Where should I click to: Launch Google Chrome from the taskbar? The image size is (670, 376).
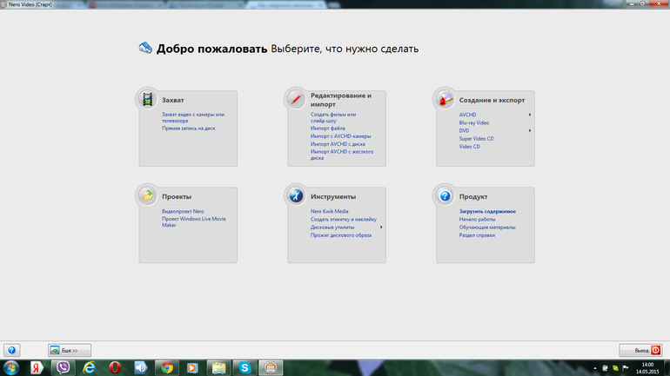pos(165,367)
